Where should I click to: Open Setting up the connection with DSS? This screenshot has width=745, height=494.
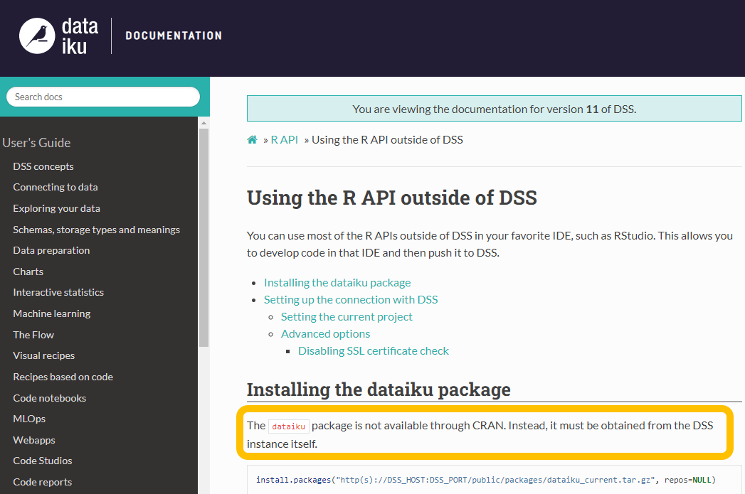click(351, 299)
